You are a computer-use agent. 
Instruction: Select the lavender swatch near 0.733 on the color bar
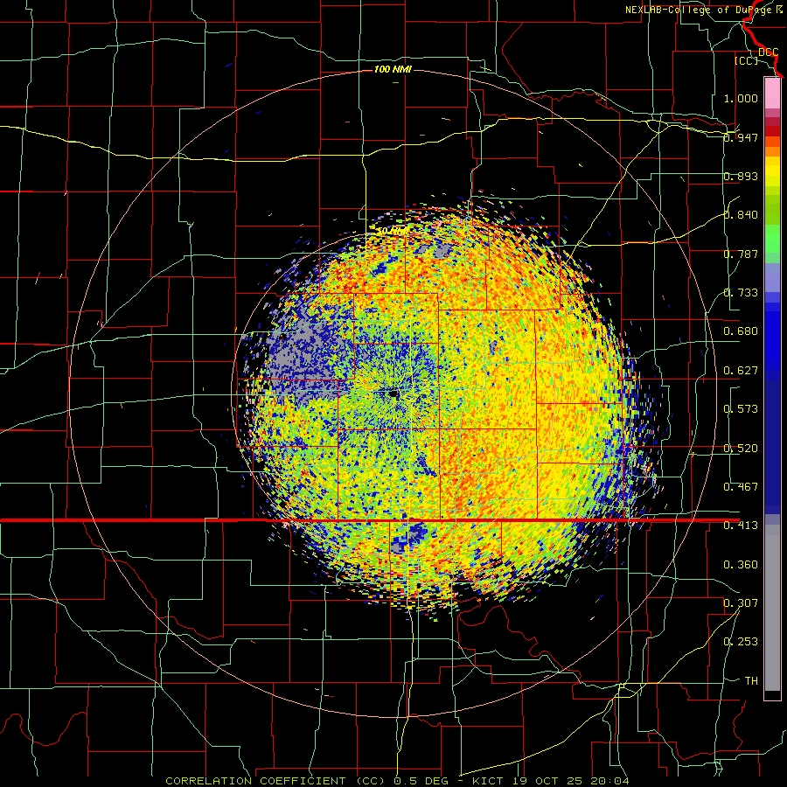pos(772,278)
